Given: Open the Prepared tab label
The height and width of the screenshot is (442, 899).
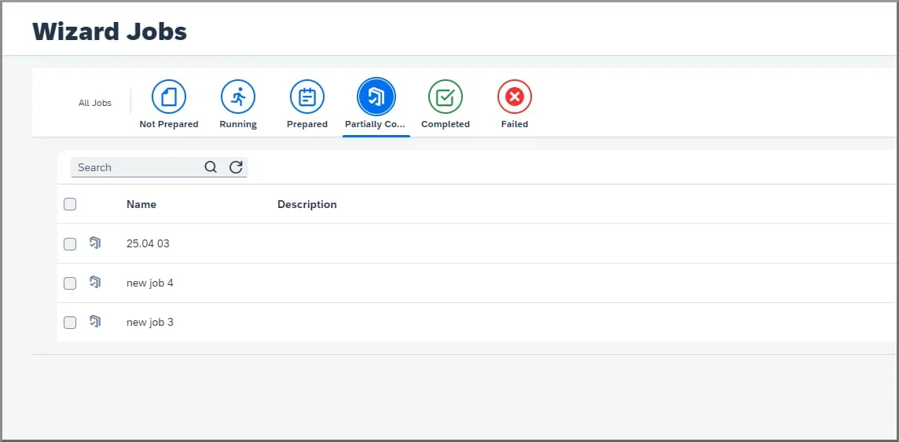Looking at the screenshot, I should (307, 124).
